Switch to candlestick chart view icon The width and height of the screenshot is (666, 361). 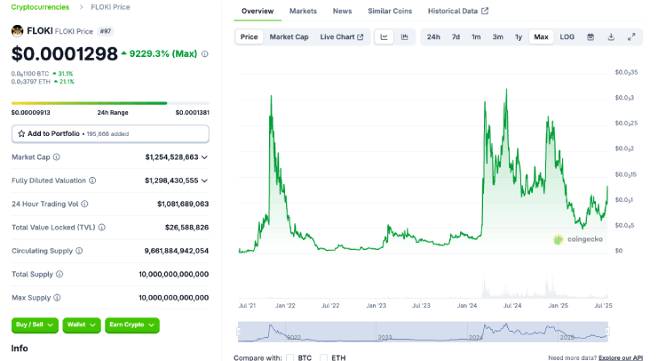405,36
